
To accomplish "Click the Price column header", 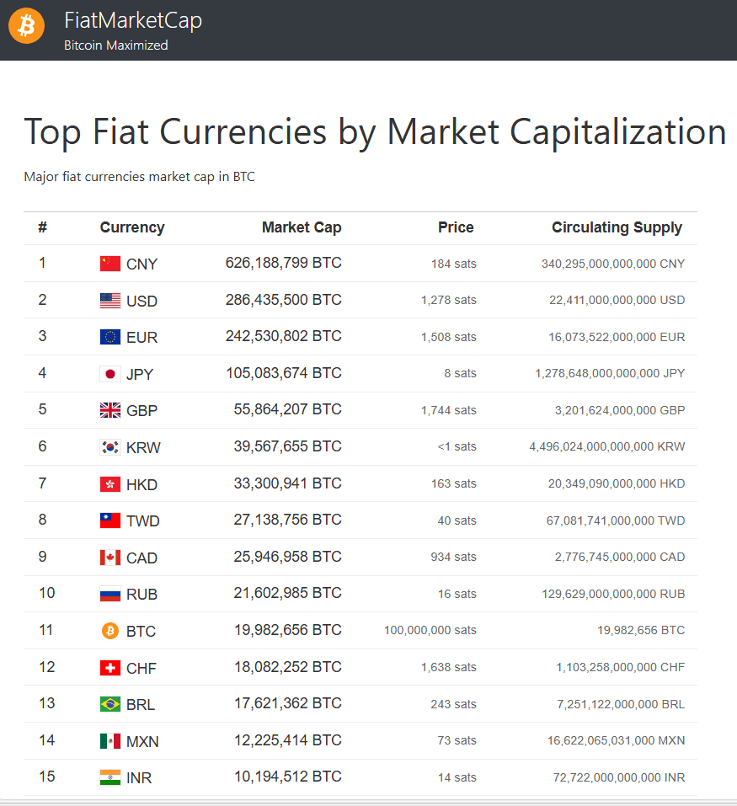I will click(x=456, y=227).
